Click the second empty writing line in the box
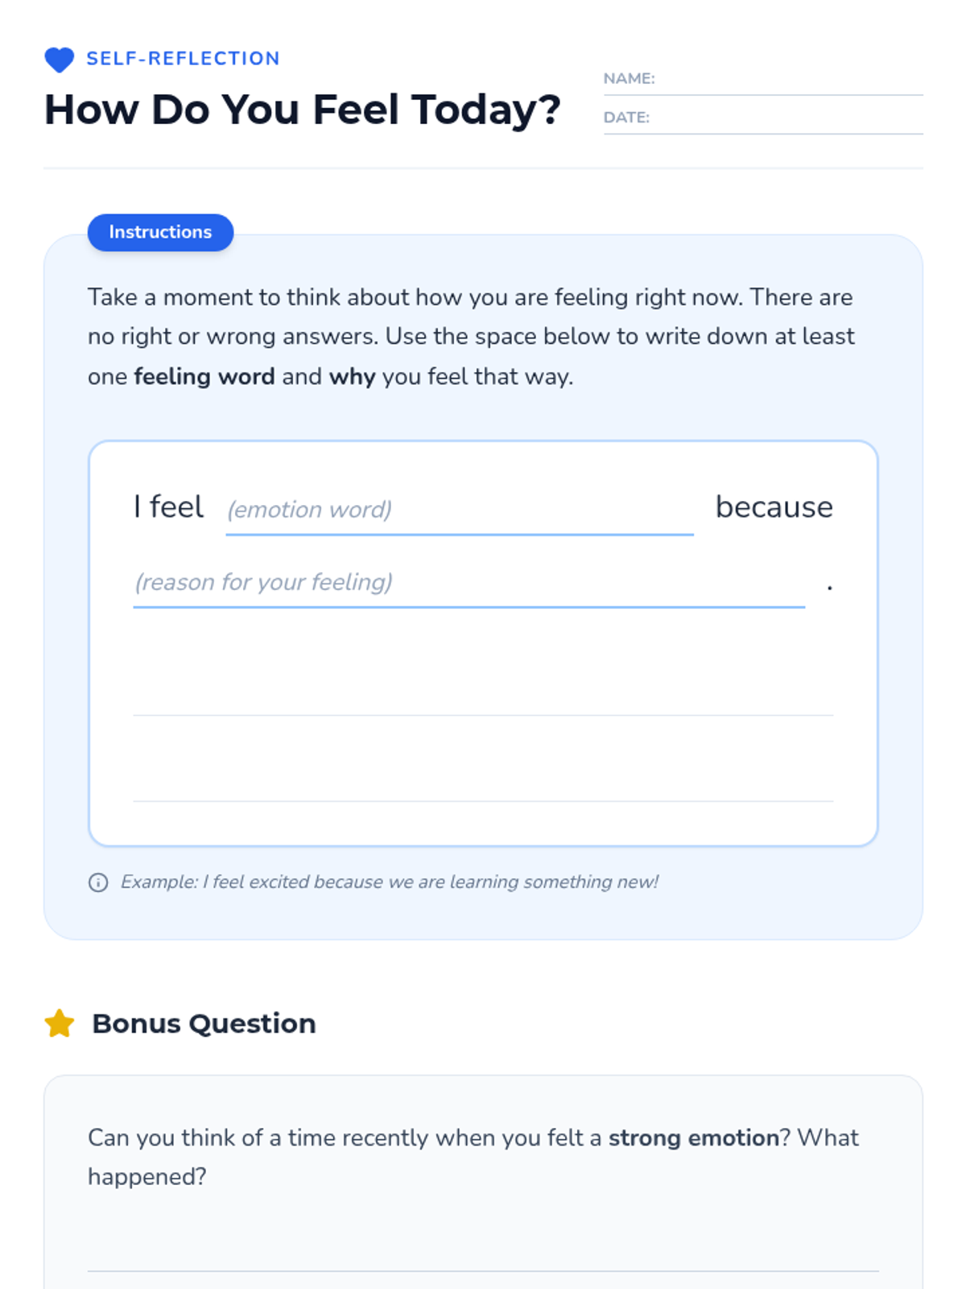Image resolution: width=966 pixels, height=1289 pixels. coord(483,785)
